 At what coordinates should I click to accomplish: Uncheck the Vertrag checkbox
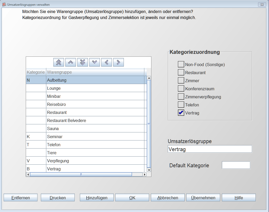181,113
